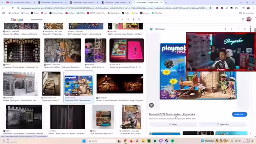Viewport: 256px width, 144px height.
Task: Search this image with the Lens button
Action: 151,105
